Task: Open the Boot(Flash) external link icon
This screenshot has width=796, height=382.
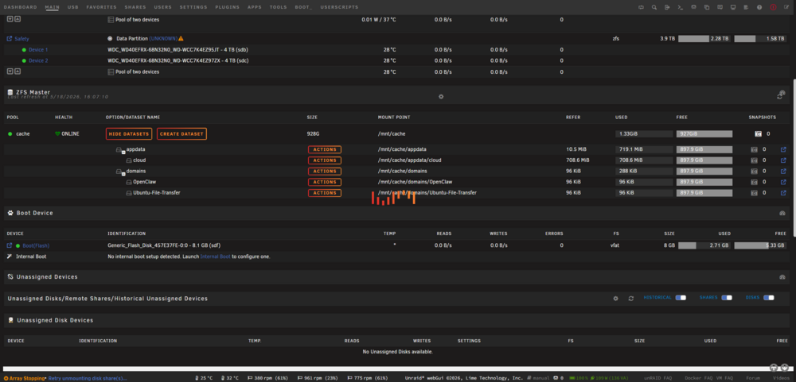Action: click(x=10, y=245)
